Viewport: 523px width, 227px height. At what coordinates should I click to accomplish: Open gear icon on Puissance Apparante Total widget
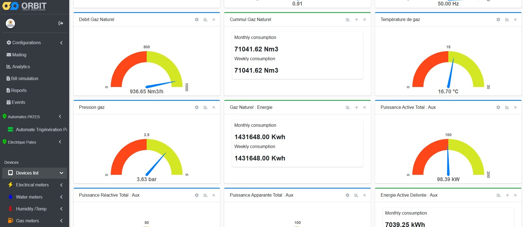tap(348, 195)
